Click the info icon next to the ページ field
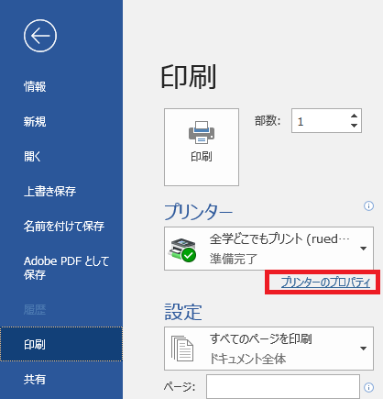The width and height of the screenshot is (383, 399). pos(368,387)
